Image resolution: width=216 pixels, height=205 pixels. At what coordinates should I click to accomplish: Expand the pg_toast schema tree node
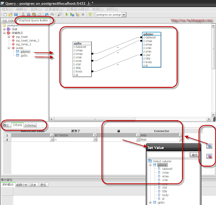click(x=9, y=37)
